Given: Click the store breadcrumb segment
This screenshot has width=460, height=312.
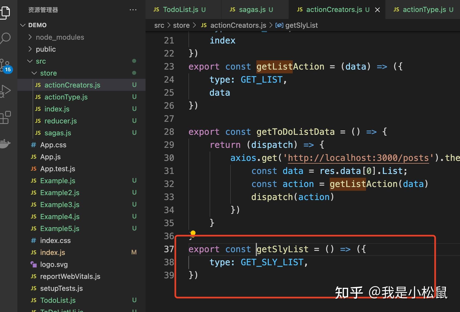Looking at the screenshot, I should (181, 25).
